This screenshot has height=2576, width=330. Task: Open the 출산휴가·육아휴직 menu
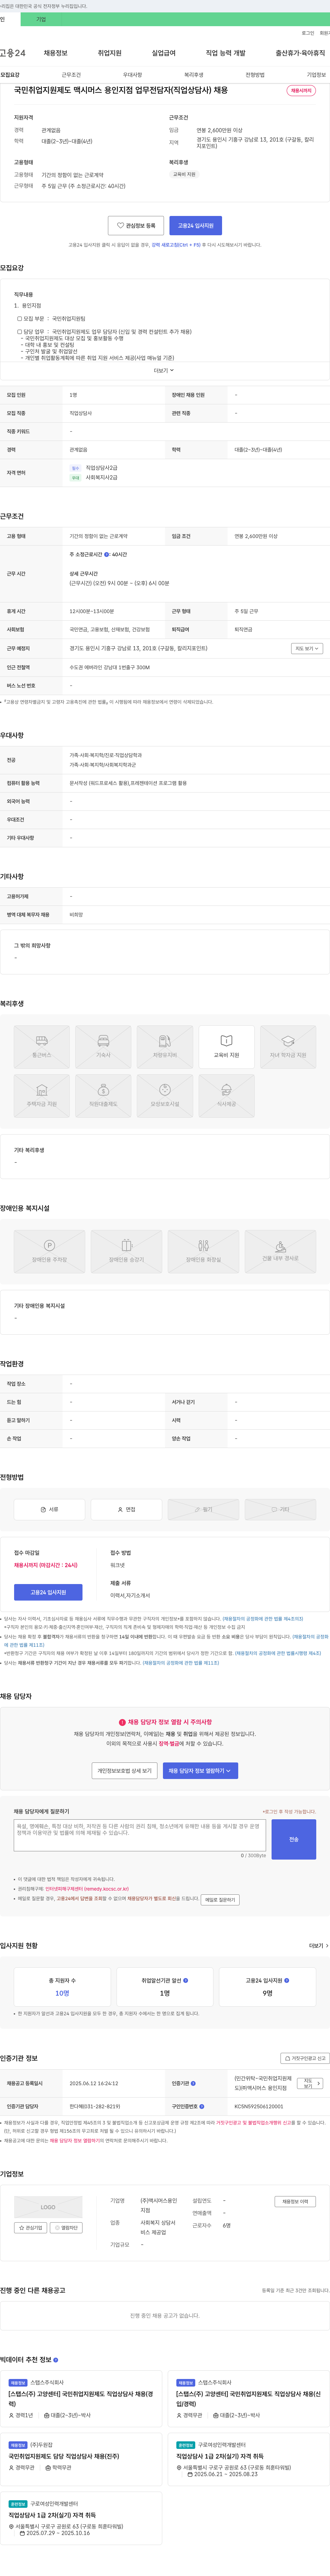(300, 53)
